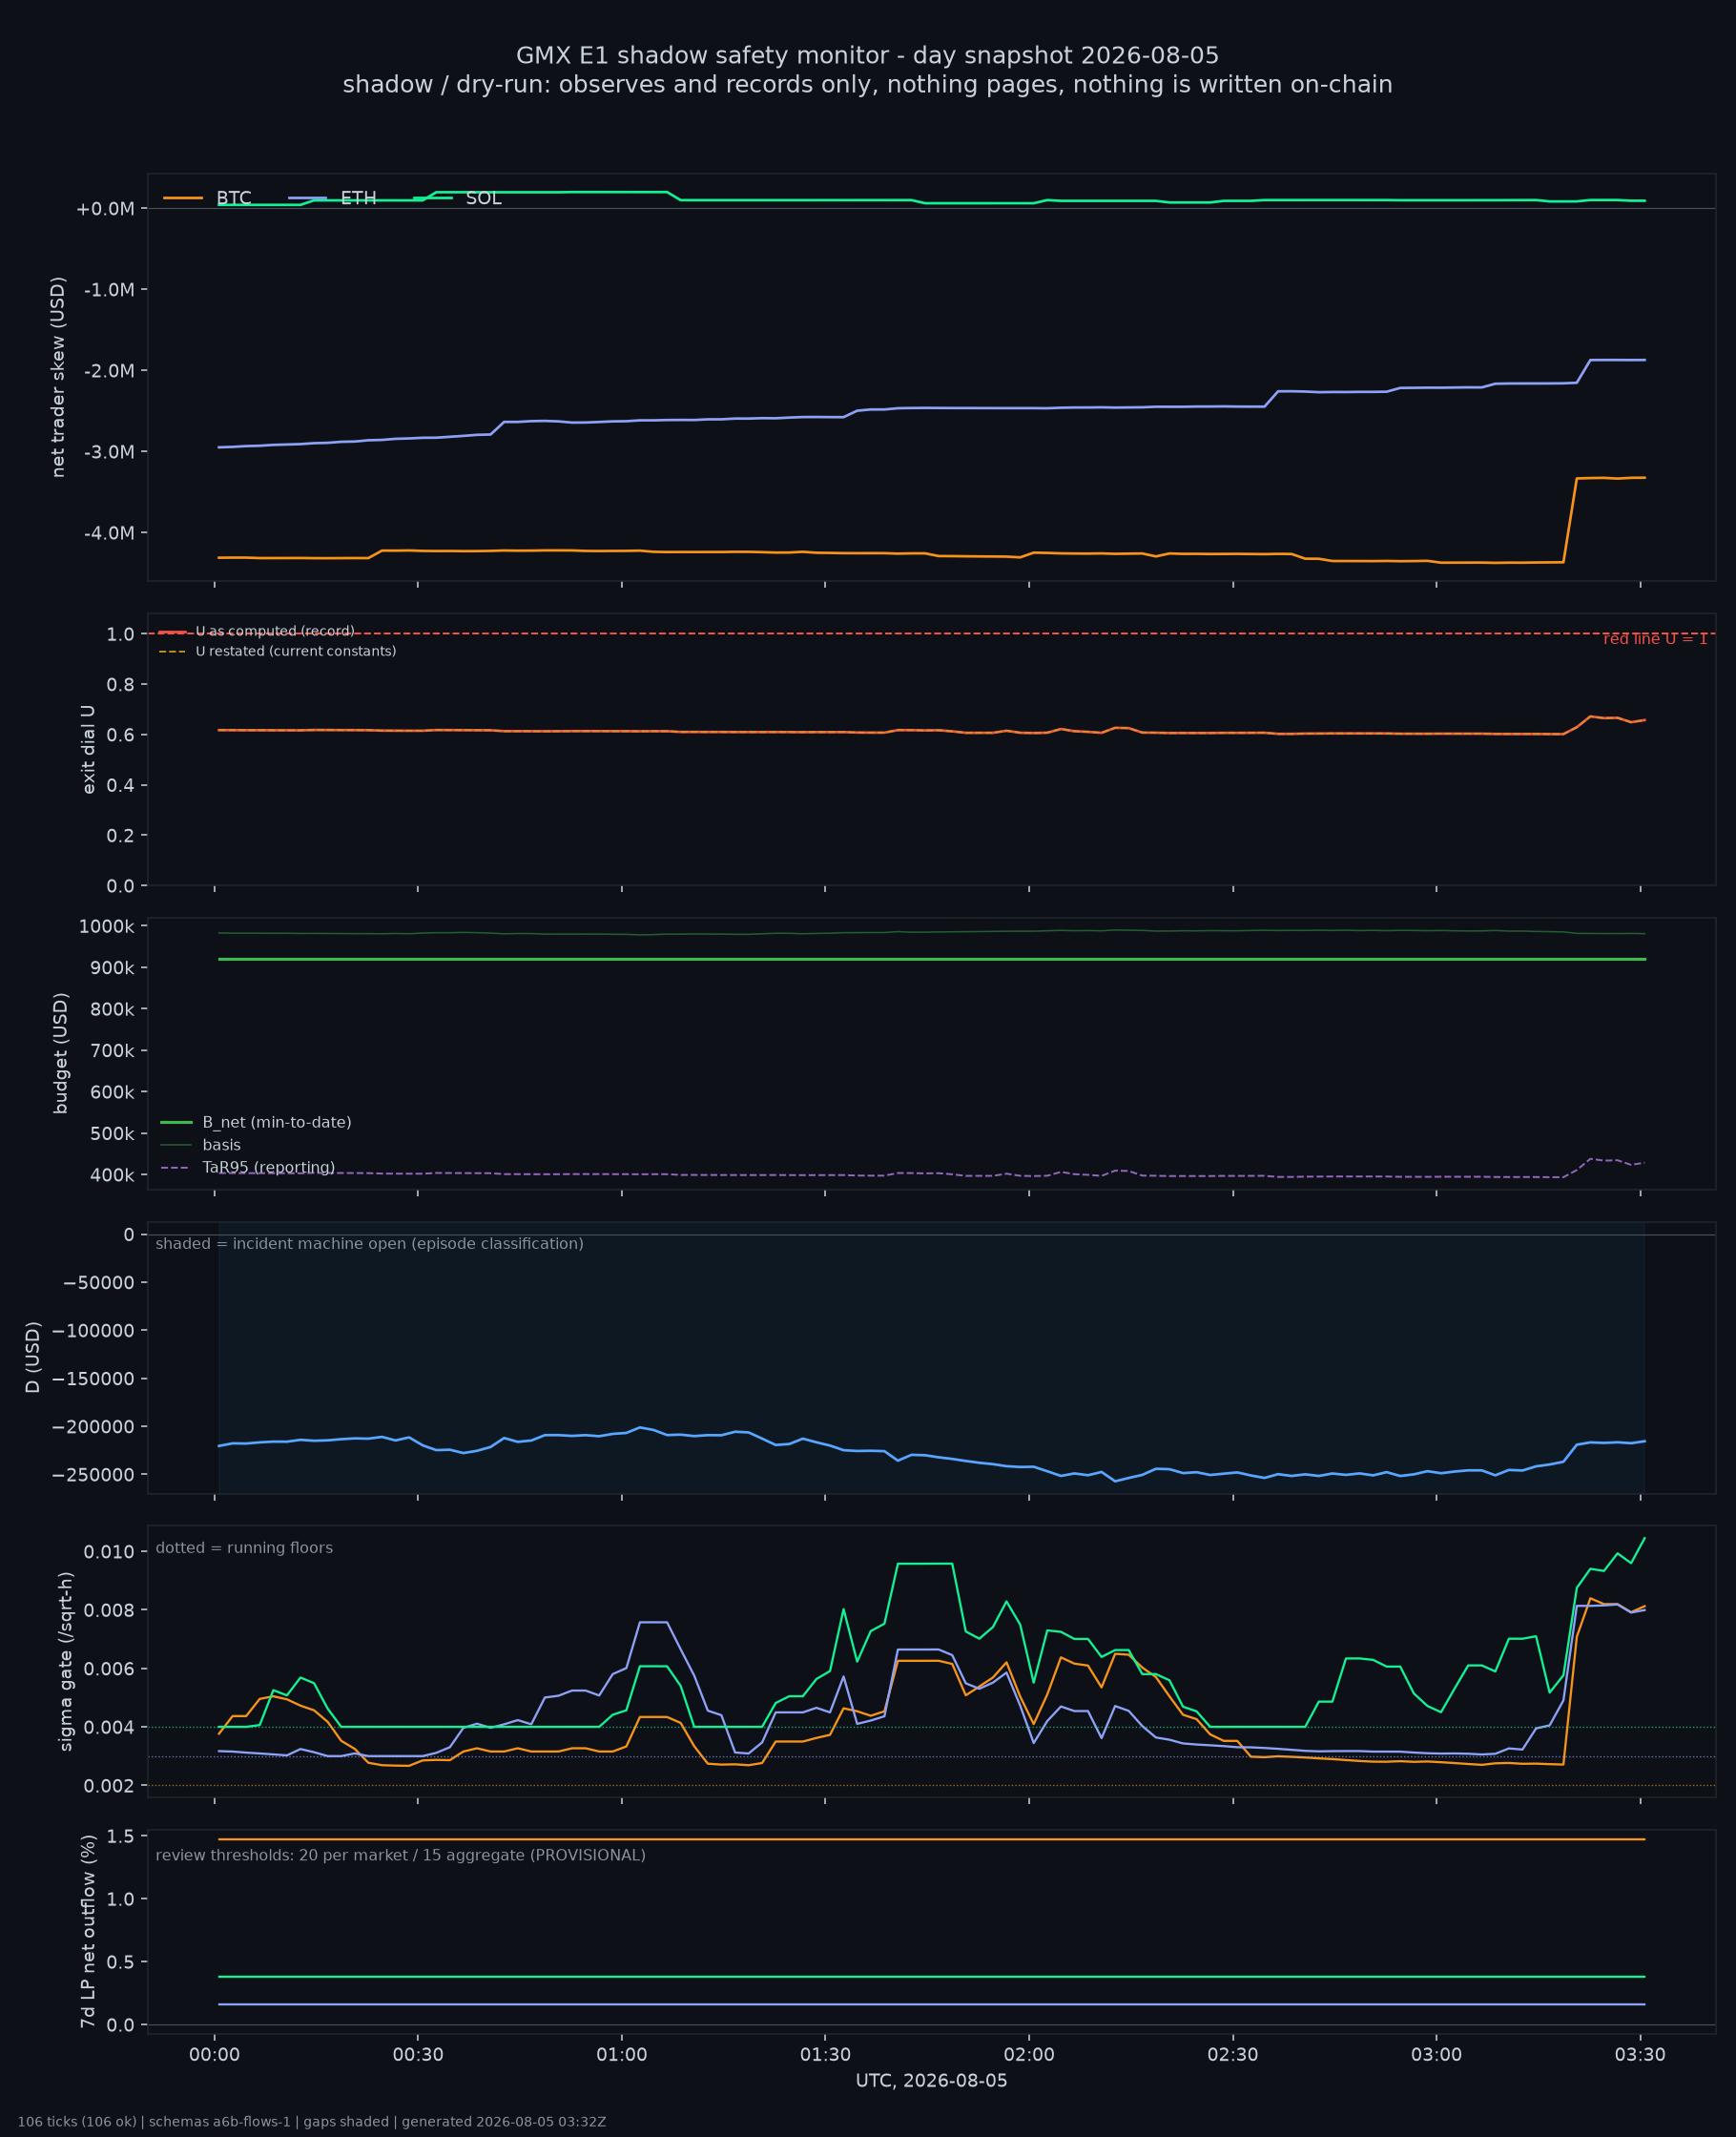This screenshot has height=2137, width=1736.
Task: Click the 'UTC, 2026-08-05' x-axis label
Action: [x=931, y=2081]
